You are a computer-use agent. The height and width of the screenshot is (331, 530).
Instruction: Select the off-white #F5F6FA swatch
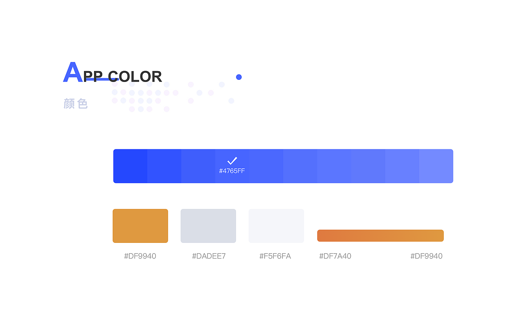click(x=276, y=226)
